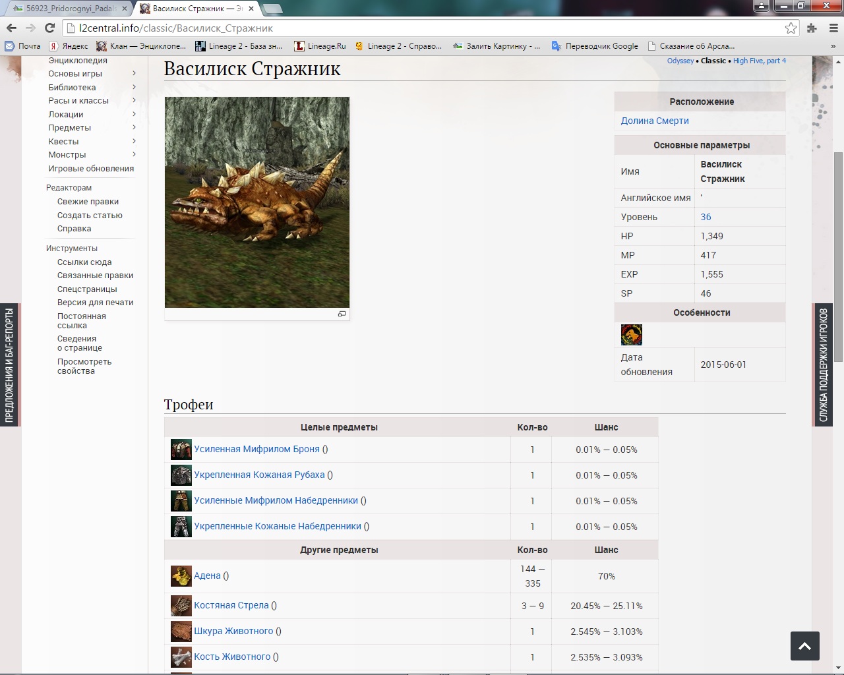Open Постоянная ссылка link
Viewport: 844px width, 675px height.
coord(81,320)
